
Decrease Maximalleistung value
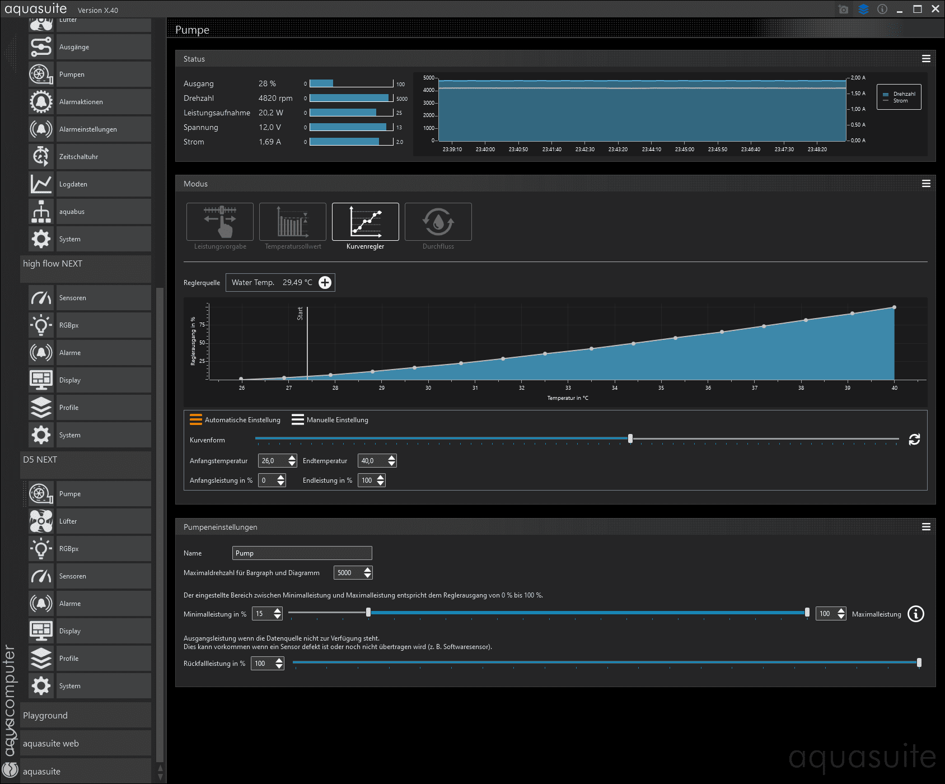[841, 617]
